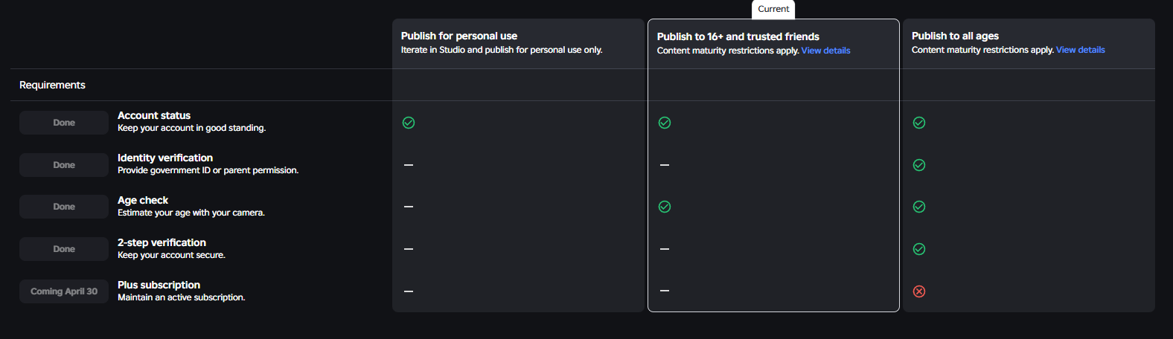Click text 'Provide government ID or parent permission.'

(208, 170)
